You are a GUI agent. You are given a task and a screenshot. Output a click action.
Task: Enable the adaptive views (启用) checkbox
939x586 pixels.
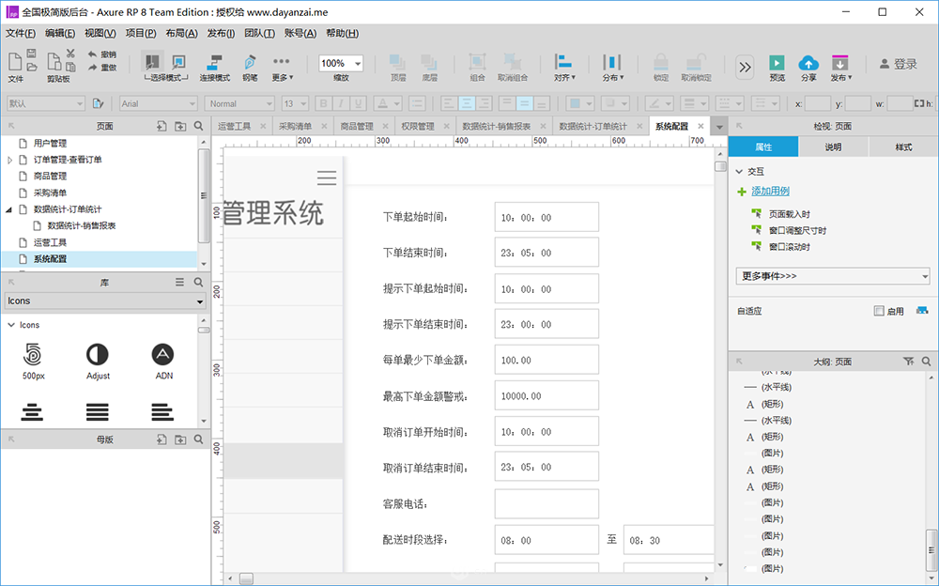[879, 311]
